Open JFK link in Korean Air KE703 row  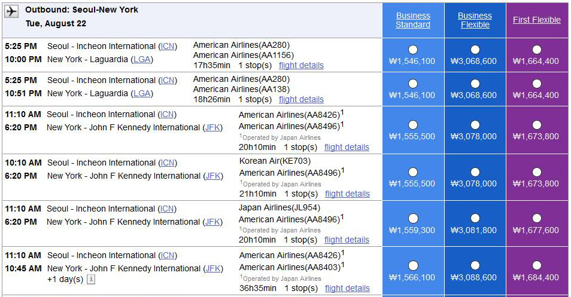tap(213, 176)
